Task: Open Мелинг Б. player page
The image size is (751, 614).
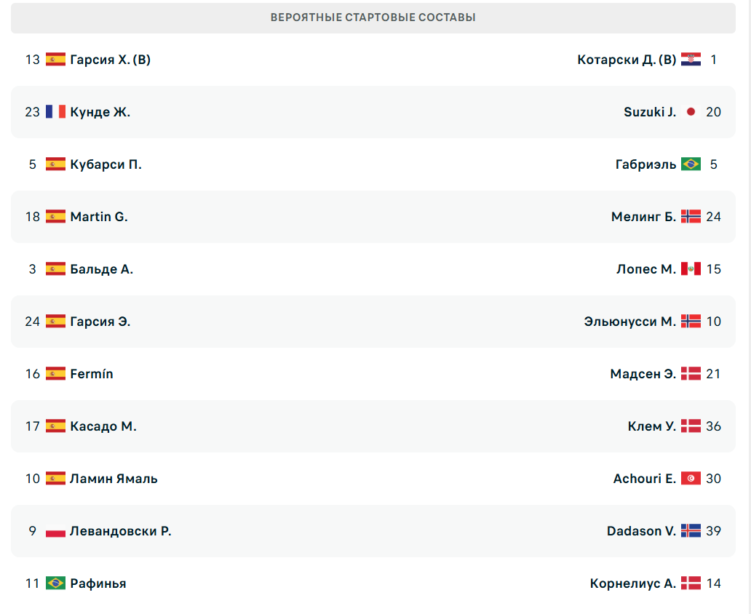Action: pyautogui.click(x=643, y=217)
